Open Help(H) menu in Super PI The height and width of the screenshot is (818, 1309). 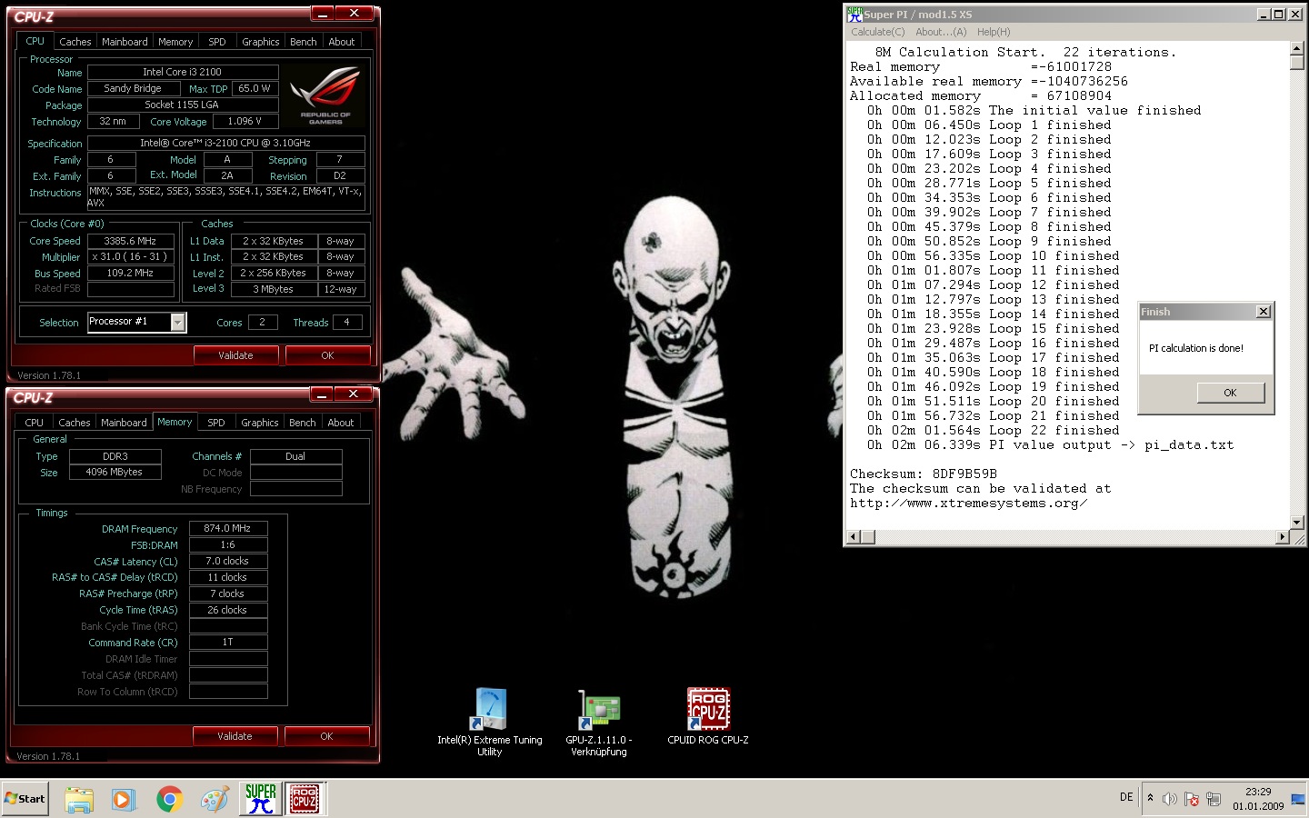pos(994,32)
